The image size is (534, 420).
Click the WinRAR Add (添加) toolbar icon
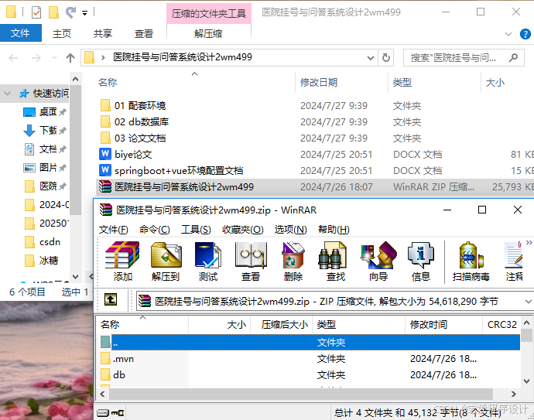coord(122,261)
